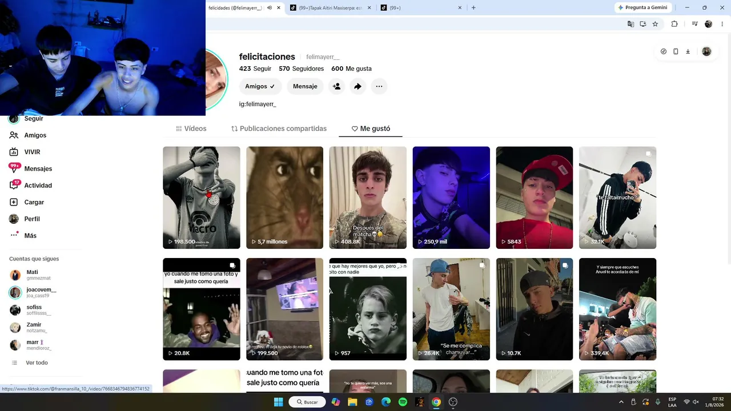
Task: Click the Windows taskbar Buscar search box
Action: 306,402
